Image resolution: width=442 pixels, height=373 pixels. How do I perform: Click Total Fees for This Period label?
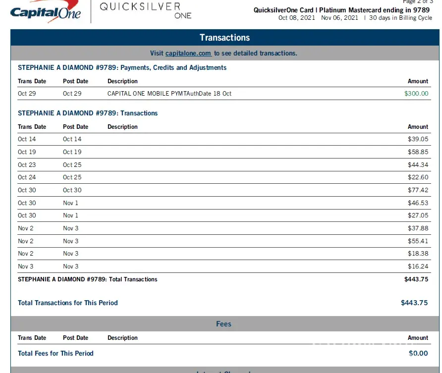pyautogui.click(x=55, y=353)
